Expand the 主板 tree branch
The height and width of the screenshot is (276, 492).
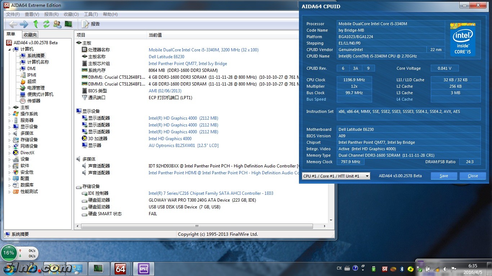10,107
